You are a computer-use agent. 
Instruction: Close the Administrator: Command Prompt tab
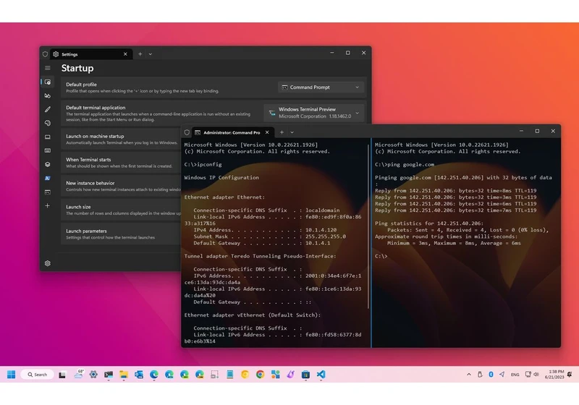[267, 132]
